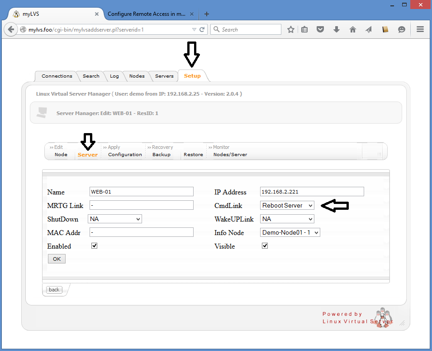Open the ShutDown dropdown
The width and height of the screenshot is (432, 351).
pyautogui.click(x=115, y=219)
